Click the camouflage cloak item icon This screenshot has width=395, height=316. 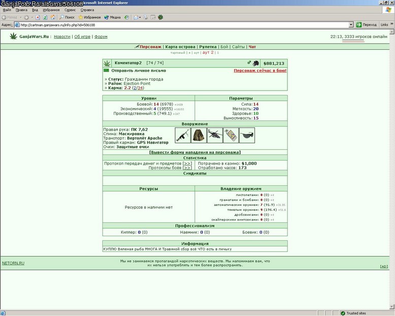199,135
